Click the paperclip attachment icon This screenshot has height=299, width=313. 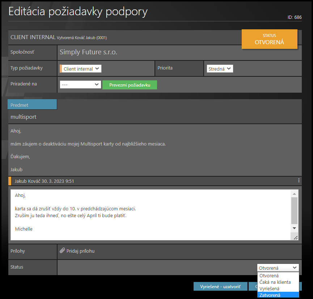62,251
